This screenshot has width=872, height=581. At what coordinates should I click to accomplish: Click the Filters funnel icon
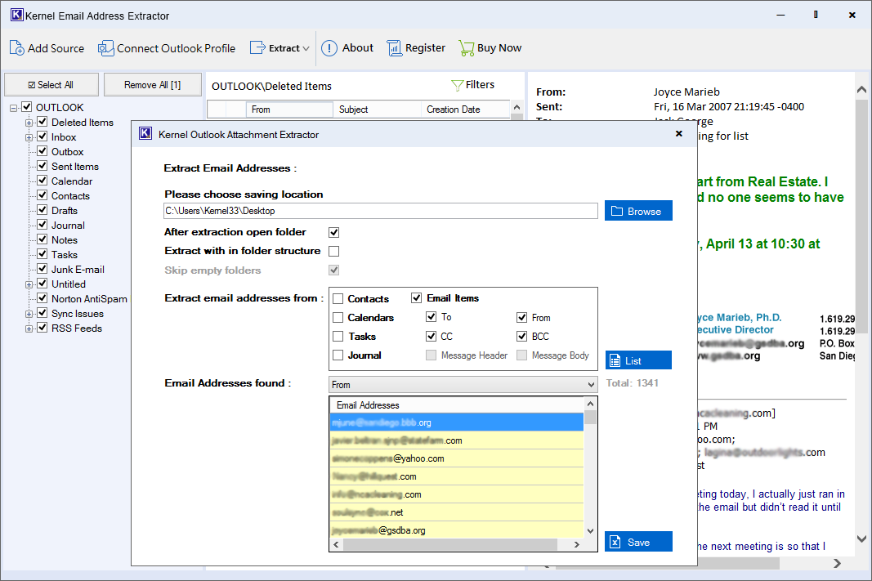click(x=457, y=85)
